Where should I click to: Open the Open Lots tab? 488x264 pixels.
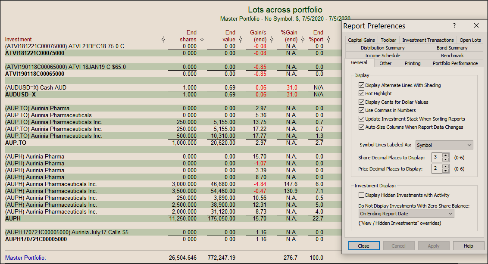click(x=470, y=40)
